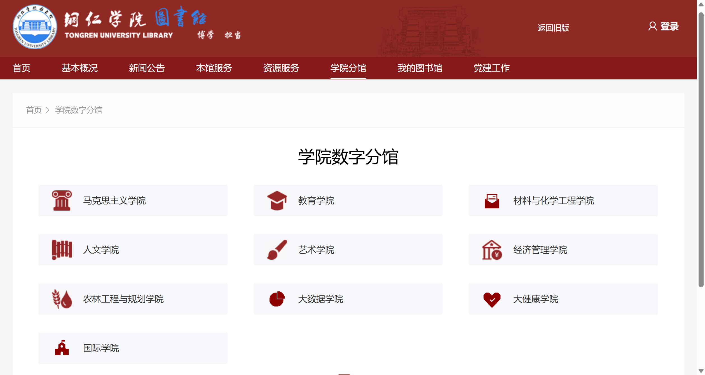
Task: Click the envelope icon for 材料与化学工程学院
Action: pos(492,201)
